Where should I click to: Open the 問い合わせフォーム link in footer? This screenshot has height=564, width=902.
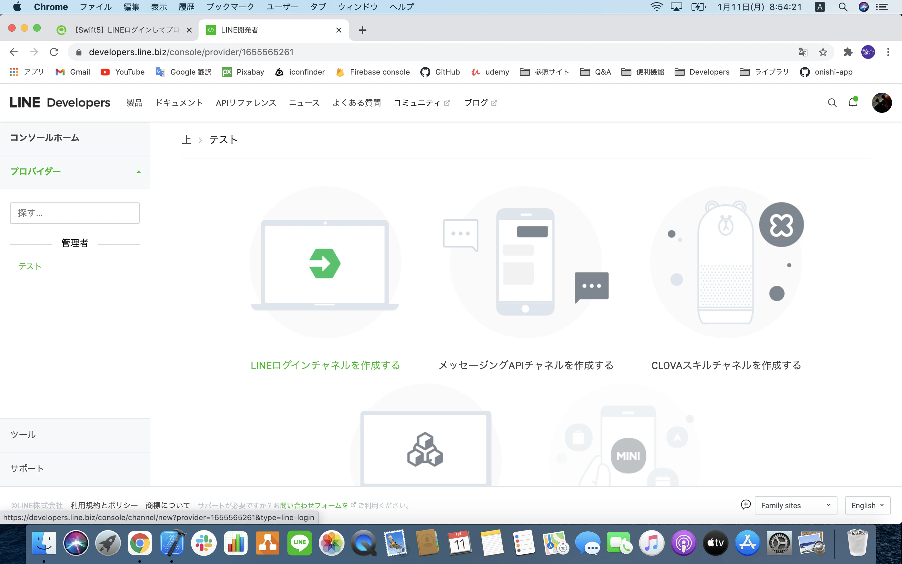[x=314, y=505]
